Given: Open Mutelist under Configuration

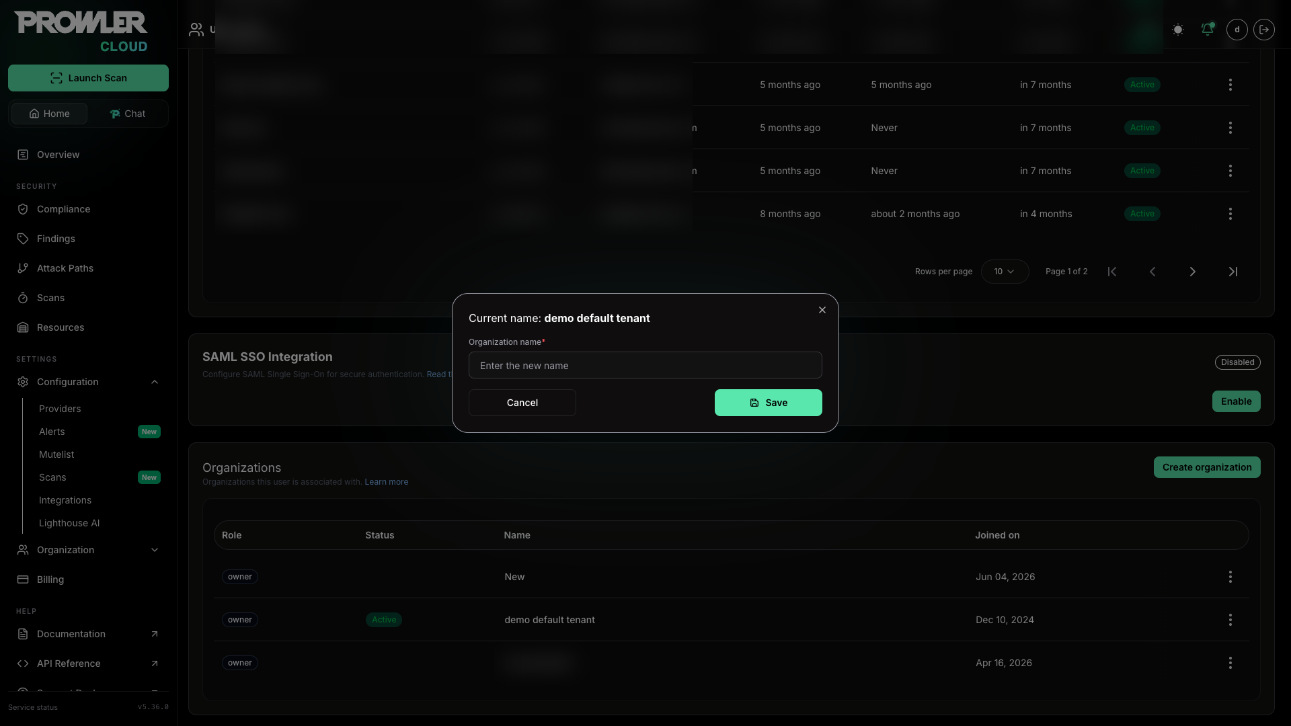Looking at the screenshot, I should (56, 454).
